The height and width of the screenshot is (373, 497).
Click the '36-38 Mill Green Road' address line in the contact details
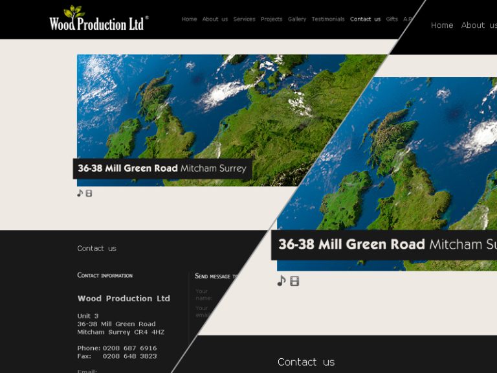(116, 324)
